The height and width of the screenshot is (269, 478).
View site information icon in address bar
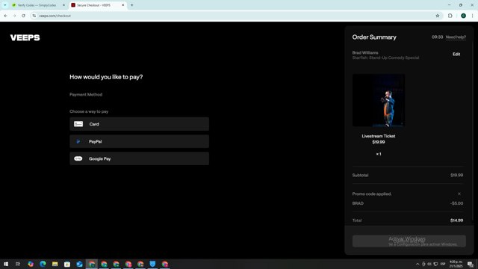point(34,16)
